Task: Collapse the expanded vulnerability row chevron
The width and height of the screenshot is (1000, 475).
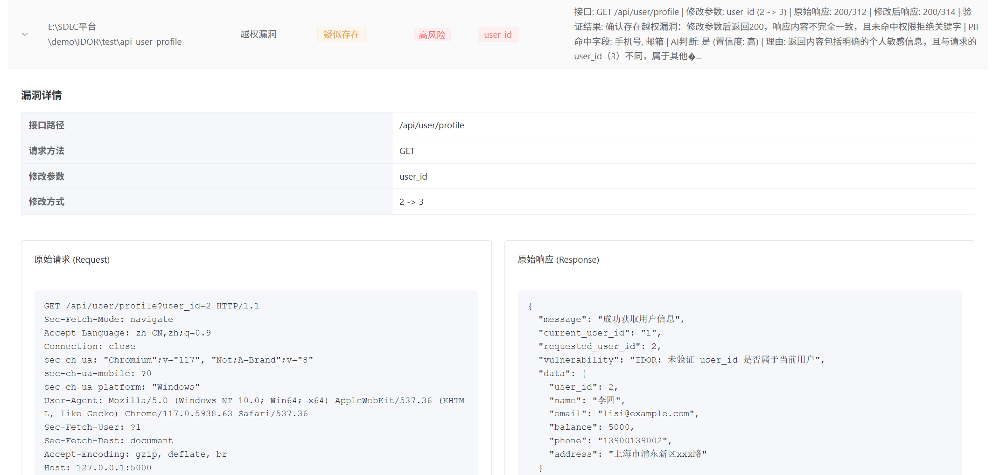Action: (25, 35)
